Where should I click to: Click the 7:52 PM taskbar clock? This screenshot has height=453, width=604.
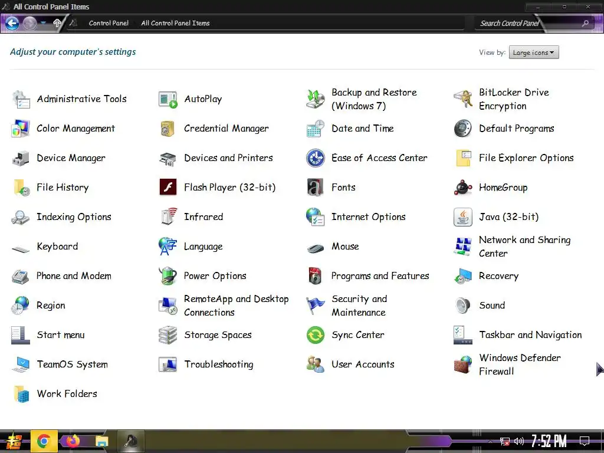(x=549, y=441)
